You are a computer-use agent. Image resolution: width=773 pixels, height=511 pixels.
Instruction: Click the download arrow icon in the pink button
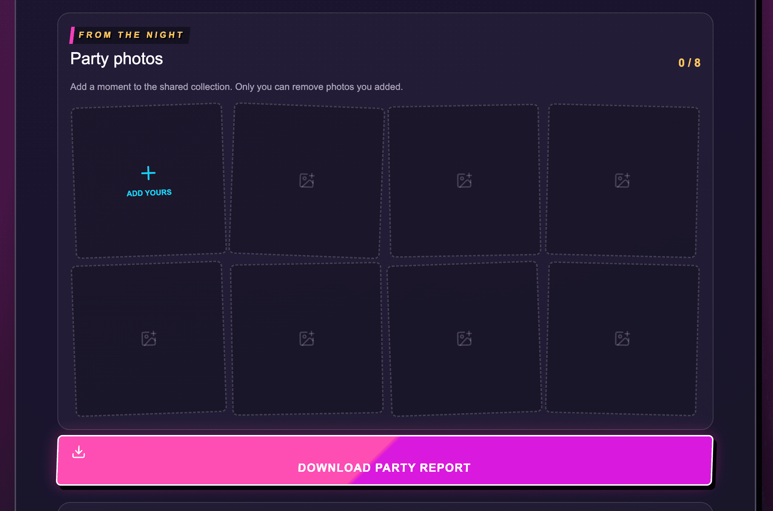pos(78,452)
